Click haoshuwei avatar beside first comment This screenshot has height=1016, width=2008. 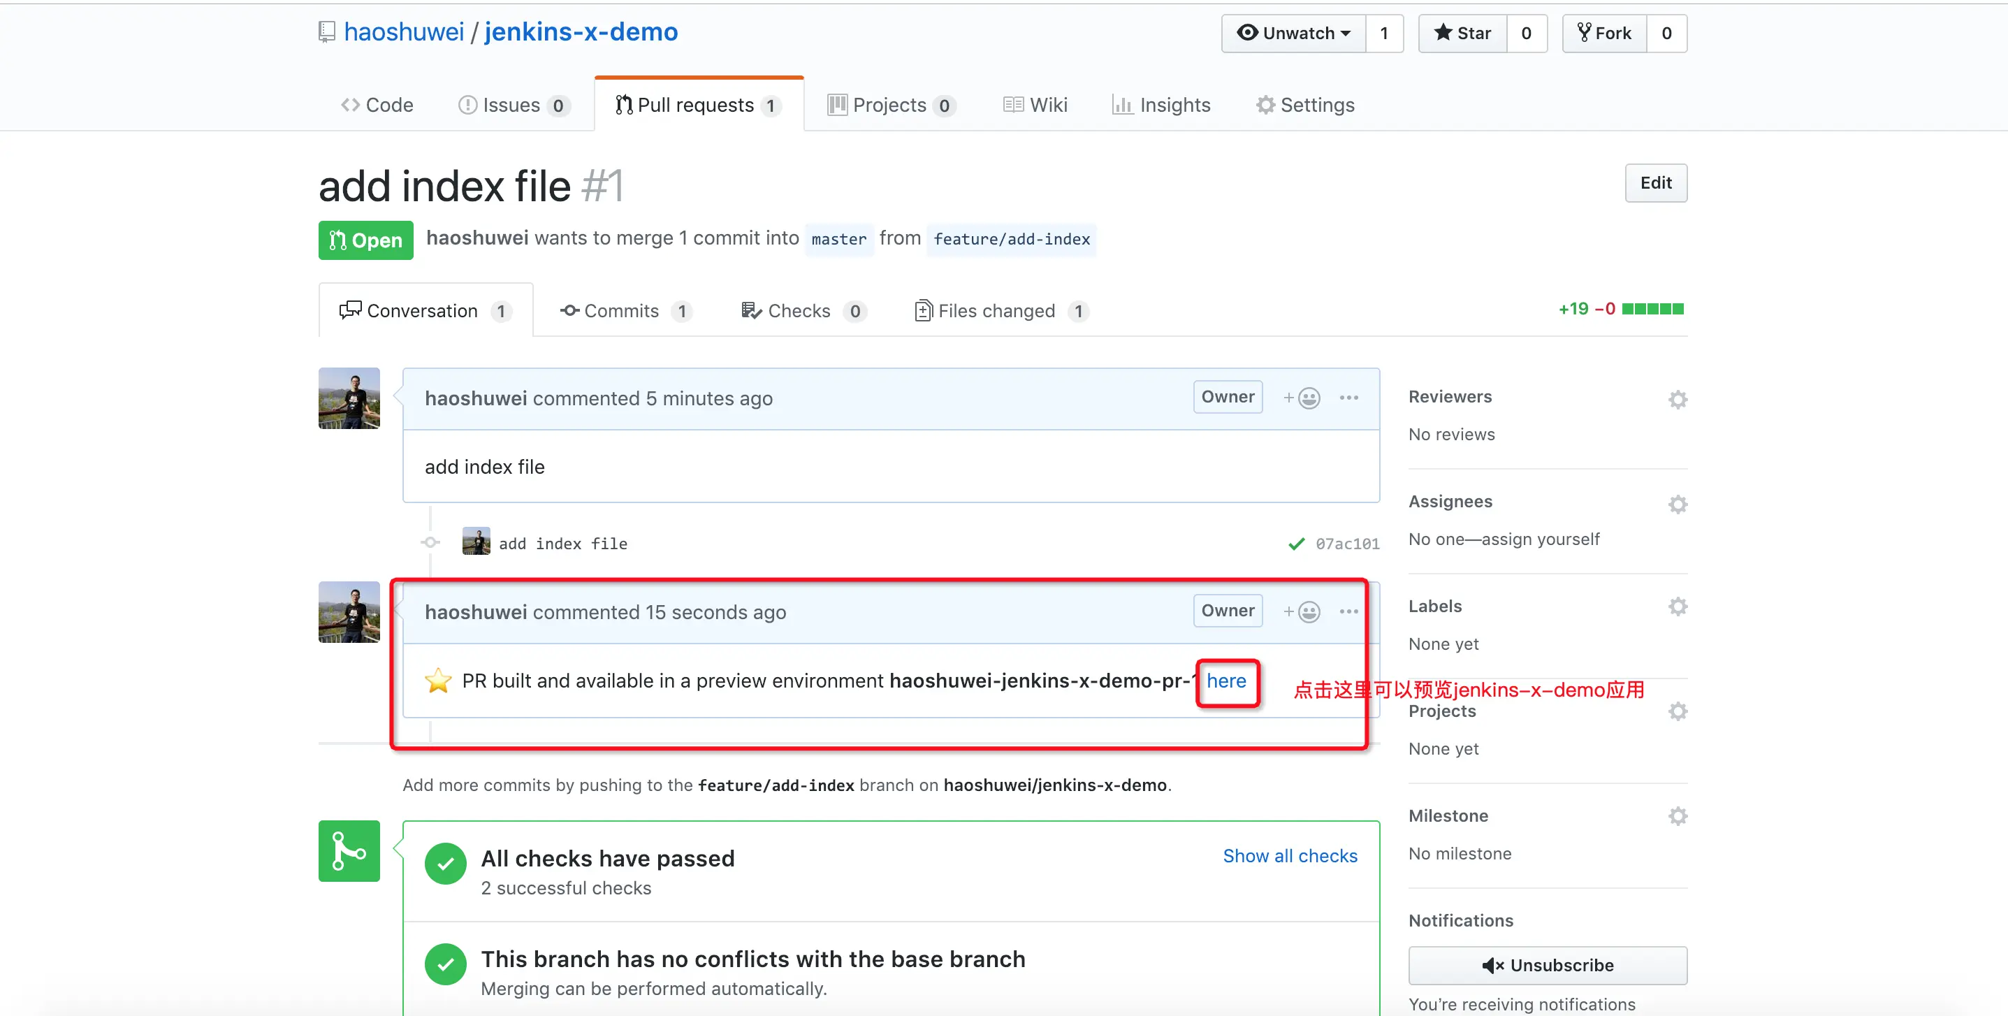349,398
